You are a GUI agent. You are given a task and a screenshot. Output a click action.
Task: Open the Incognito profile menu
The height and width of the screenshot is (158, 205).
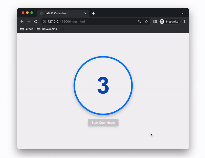(x=169, y=21)
